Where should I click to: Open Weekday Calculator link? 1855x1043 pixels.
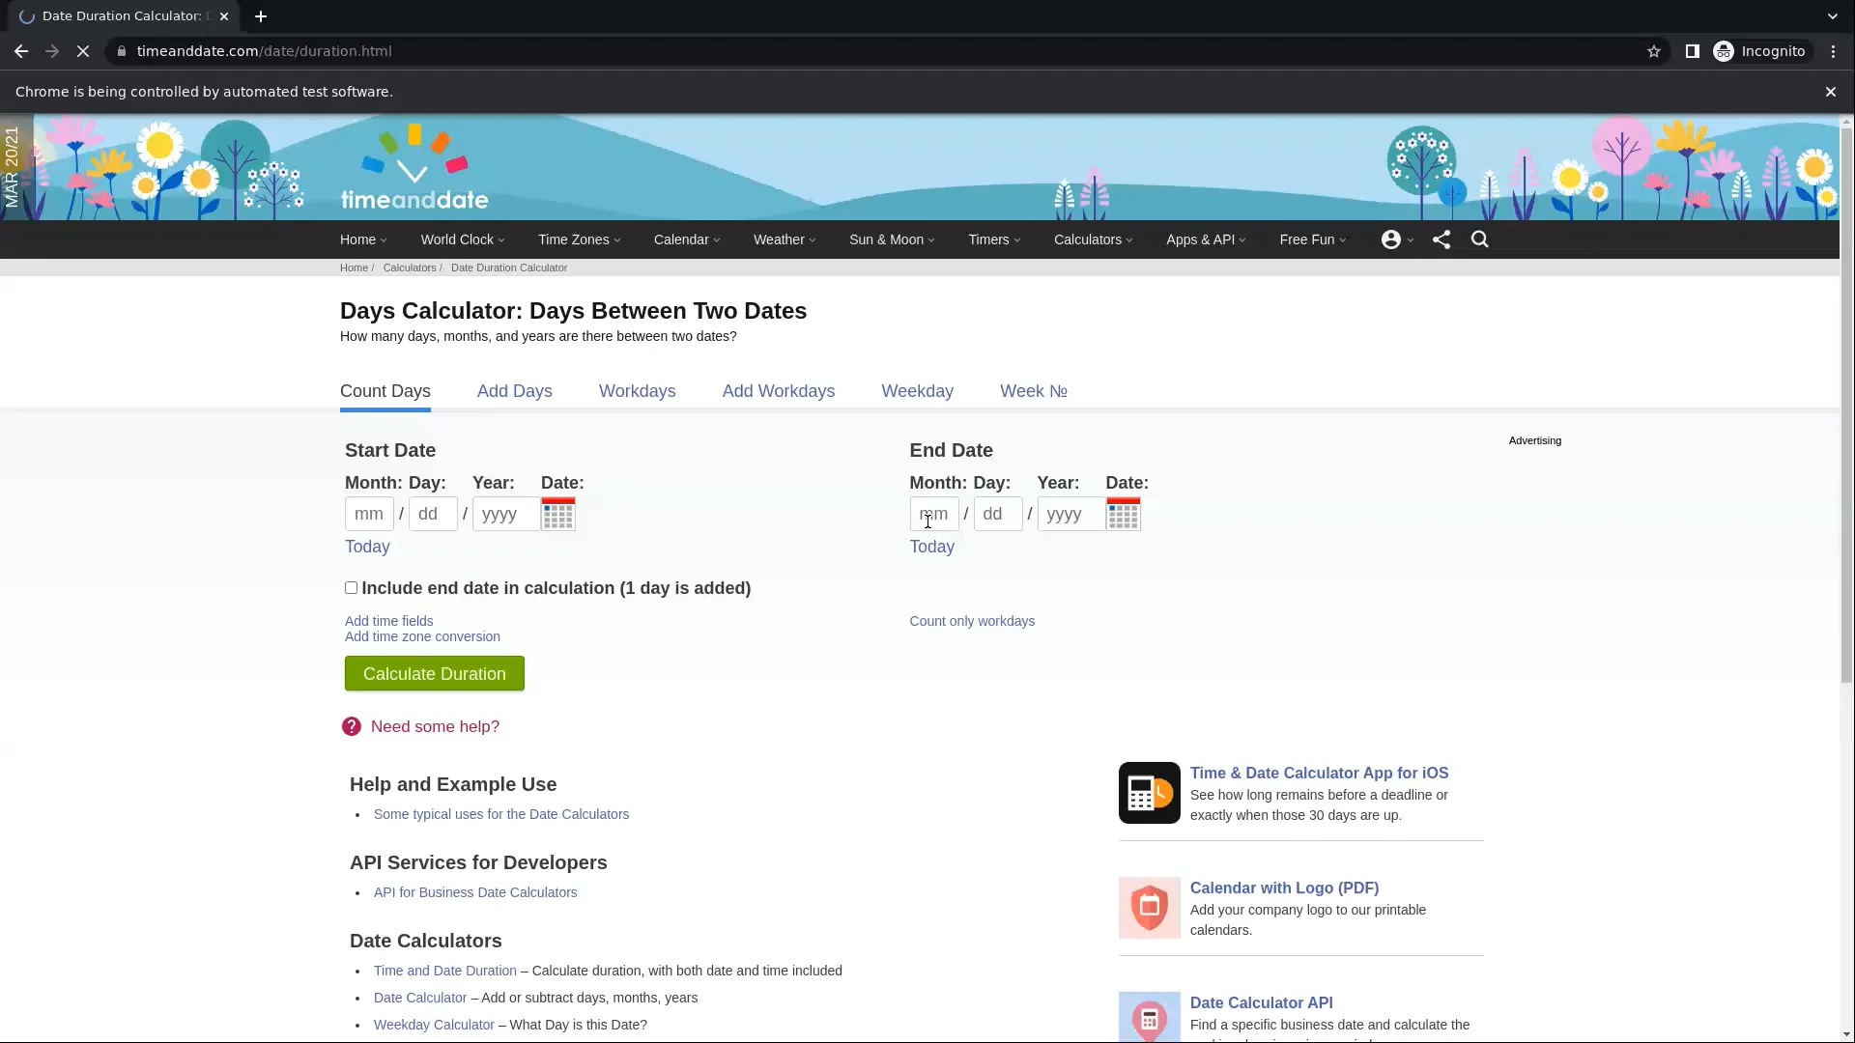(434, 1025)
